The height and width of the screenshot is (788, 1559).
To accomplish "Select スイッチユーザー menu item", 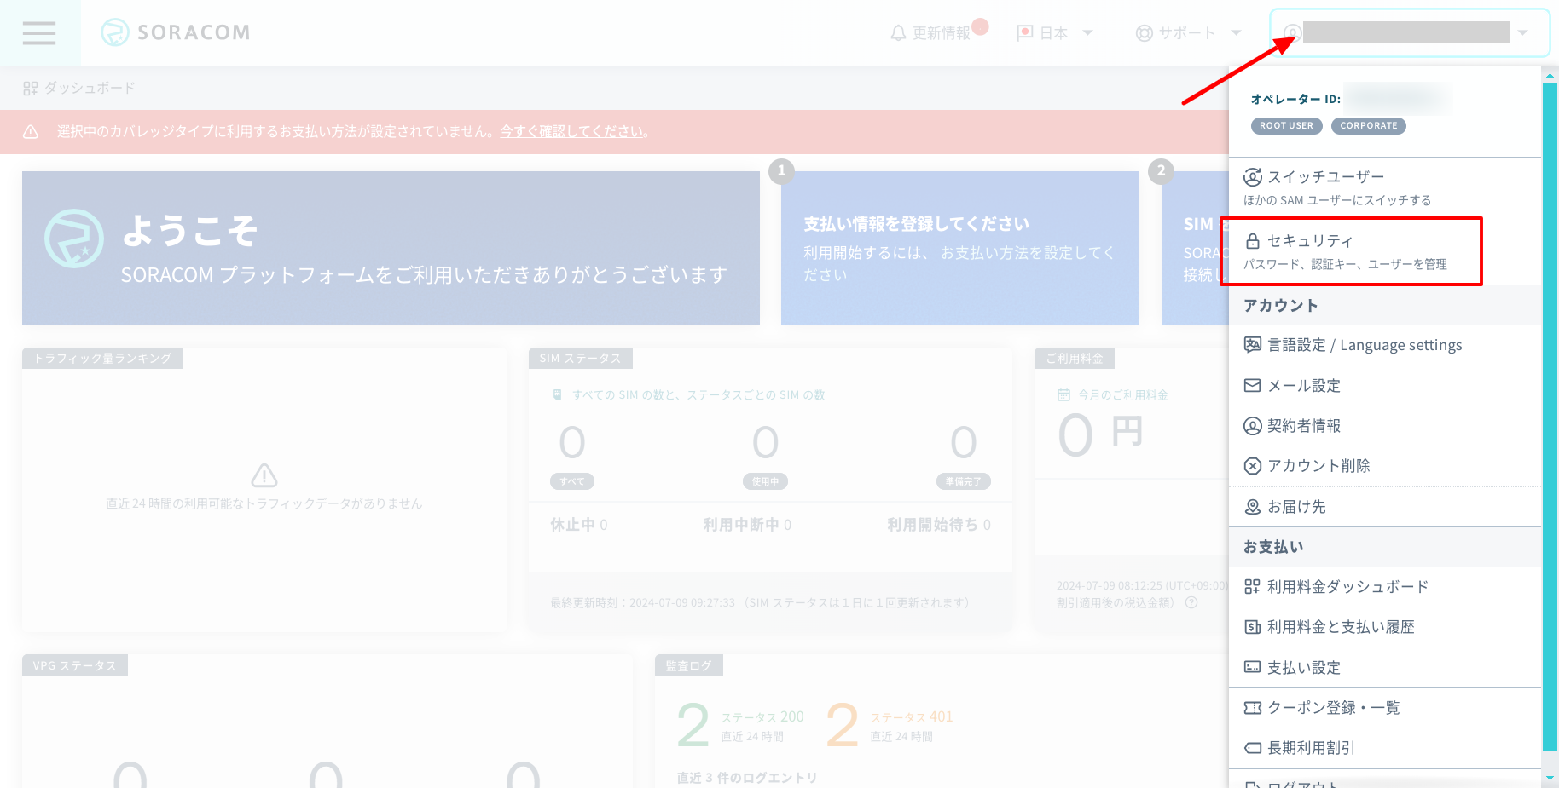I will point(1385,188).
